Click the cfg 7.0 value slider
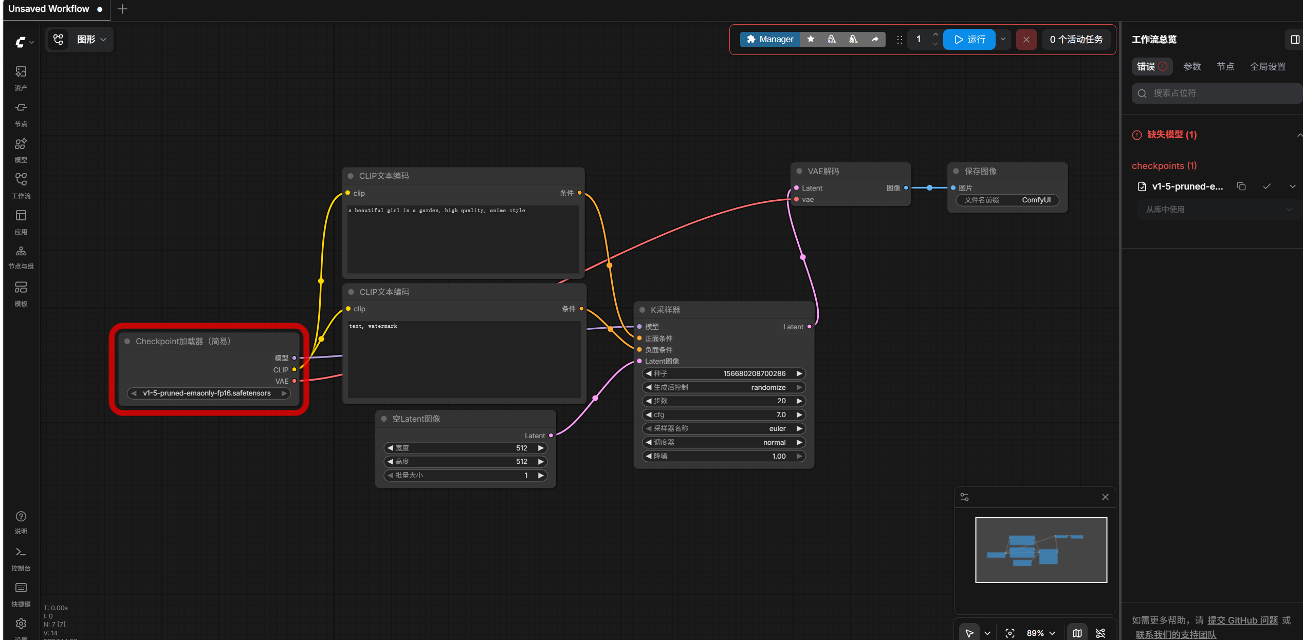 724,415
